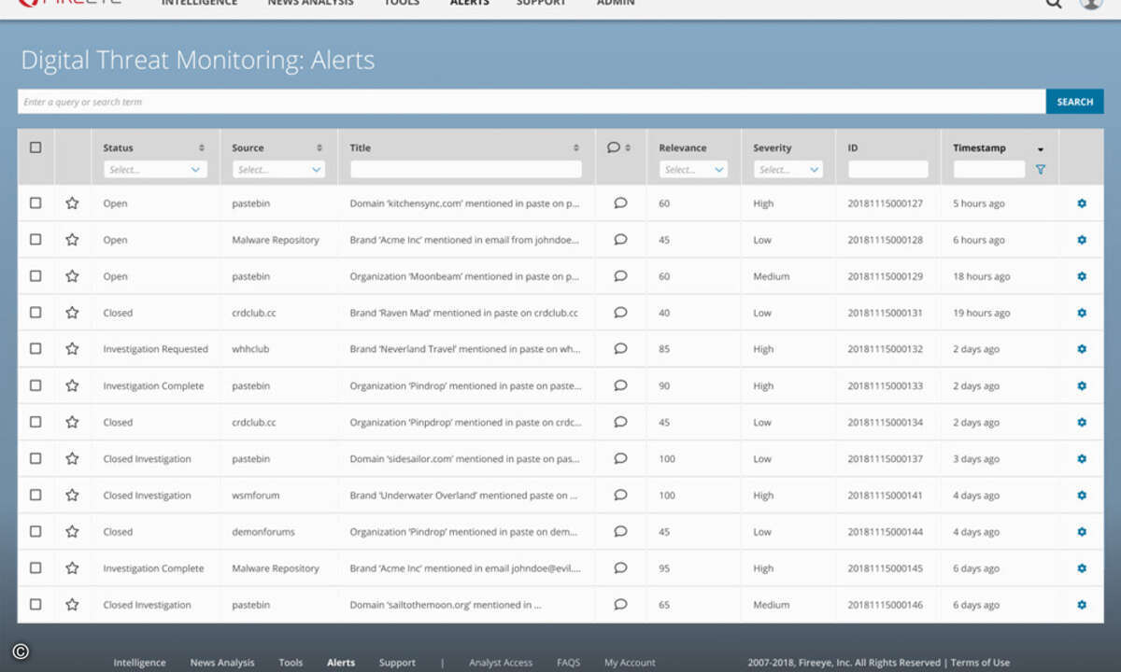Open News Analysis in top navigation
1121x672 pixels.
[310, 3]
